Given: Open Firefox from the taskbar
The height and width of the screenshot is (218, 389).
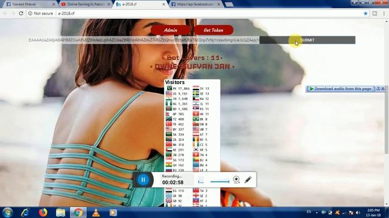Looking at the screenshot, I should 43,213.
